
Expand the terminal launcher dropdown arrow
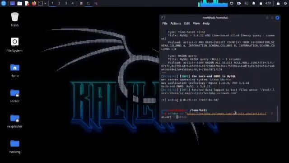point(45,3)
